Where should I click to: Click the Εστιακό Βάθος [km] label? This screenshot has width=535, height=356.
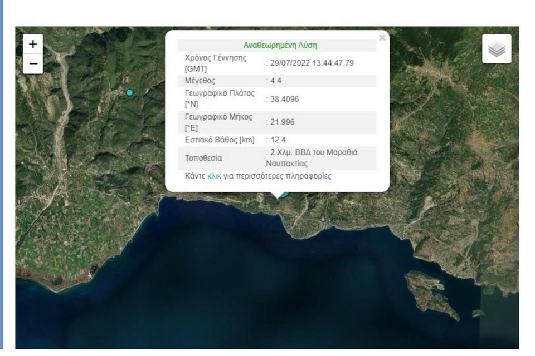click(219, 140)
